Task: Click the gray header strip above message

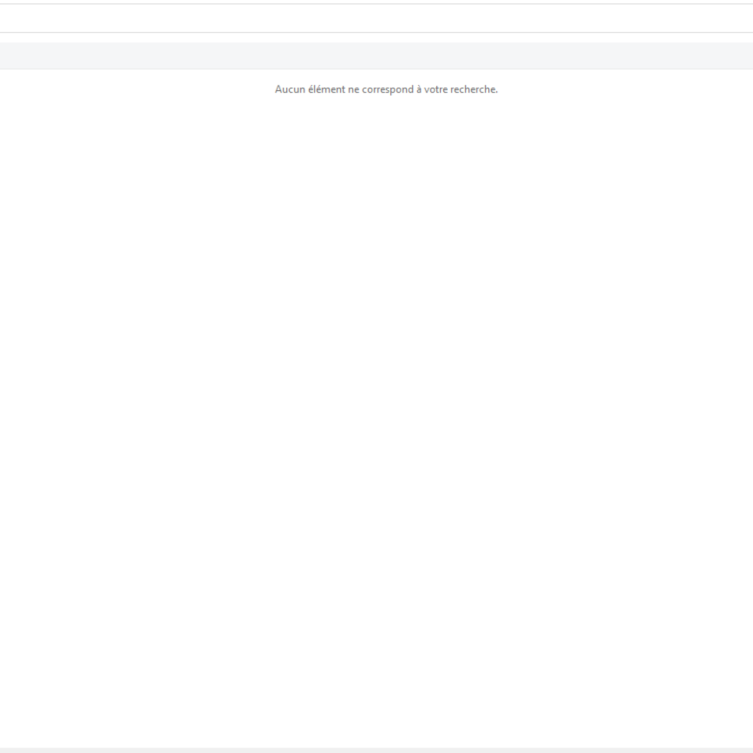Action: (x=376, y=55)
